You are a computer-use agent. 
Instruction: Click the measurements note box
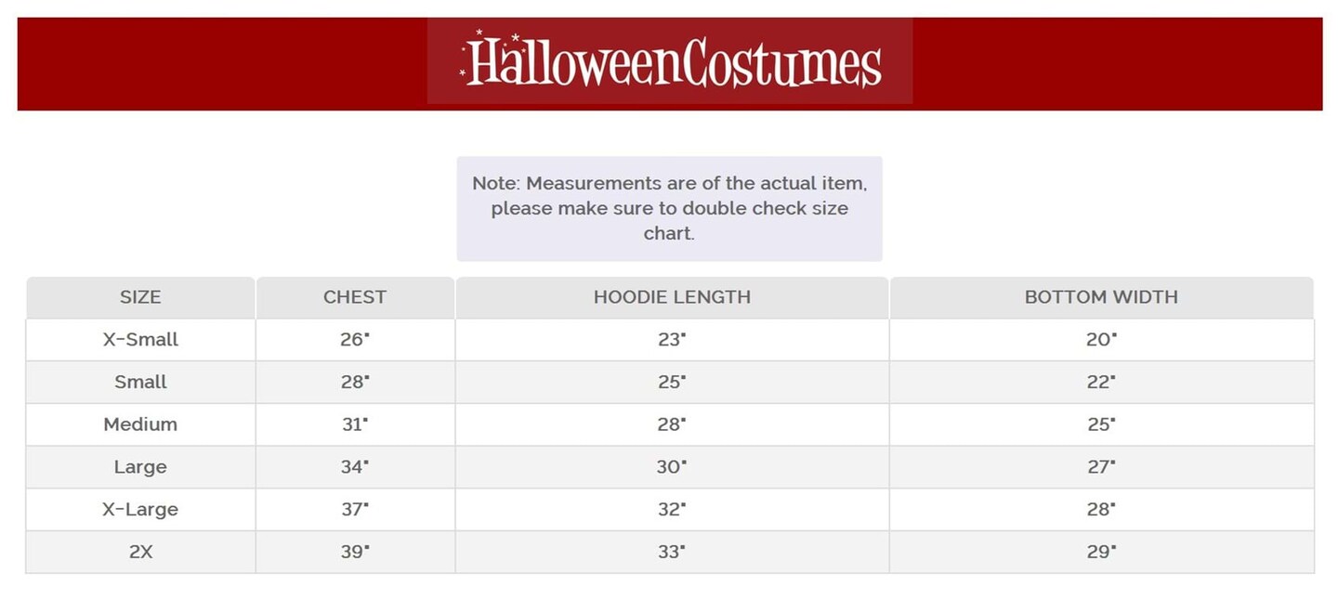coord(669,208)
